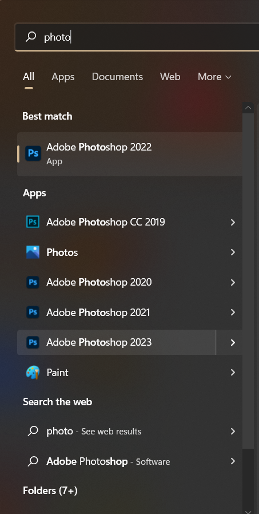The height and width of the screenshot is (514, 259).
Task: Click the search magnifier icon in search box
Action: click(x=31, y=37)
